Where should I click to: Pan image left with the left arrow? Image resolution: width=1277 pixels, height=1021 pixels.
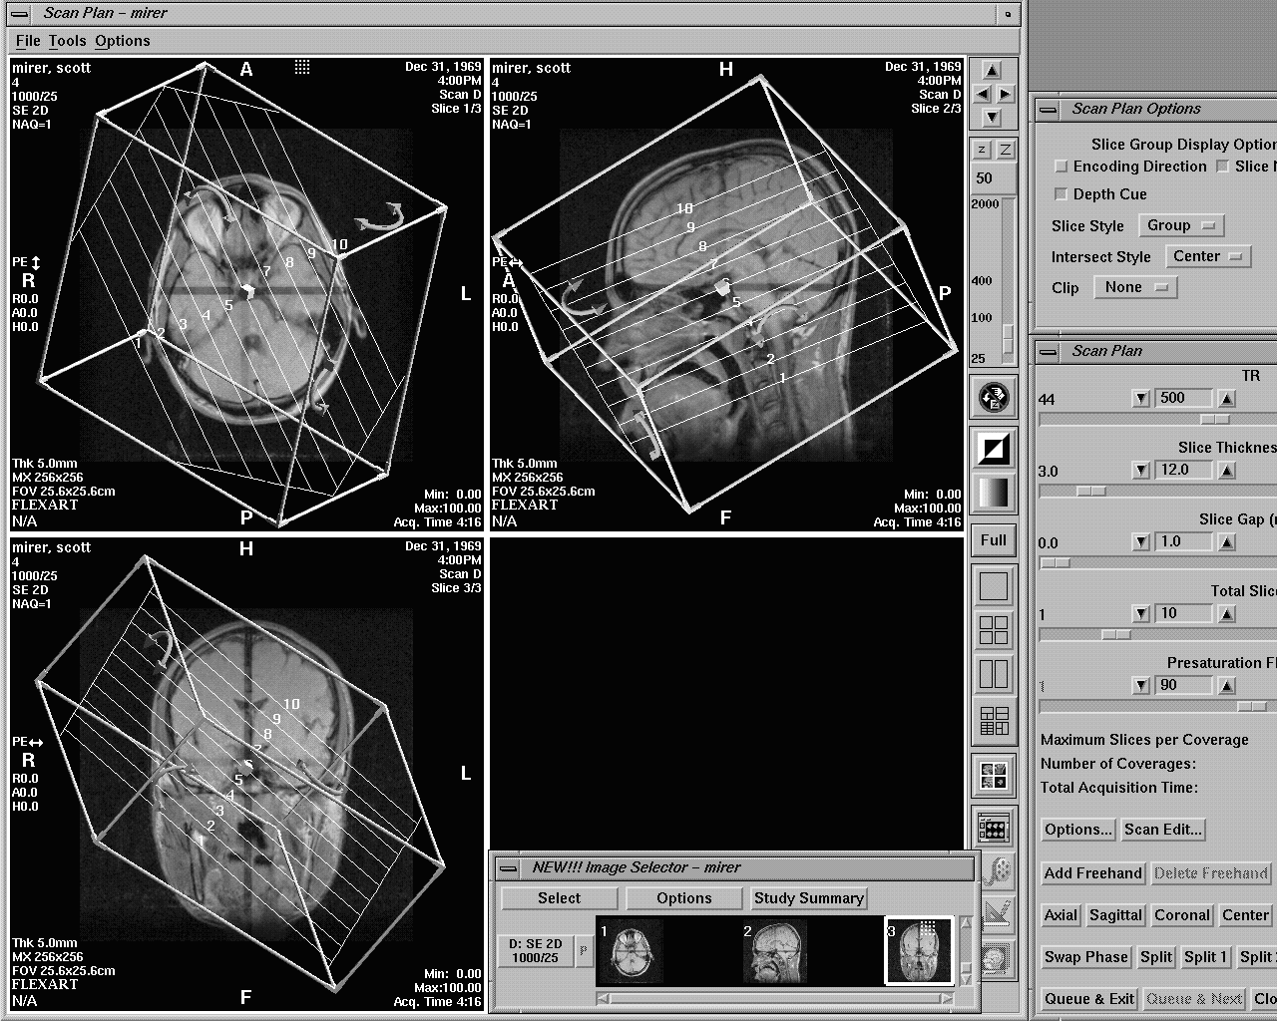[981, 94]
